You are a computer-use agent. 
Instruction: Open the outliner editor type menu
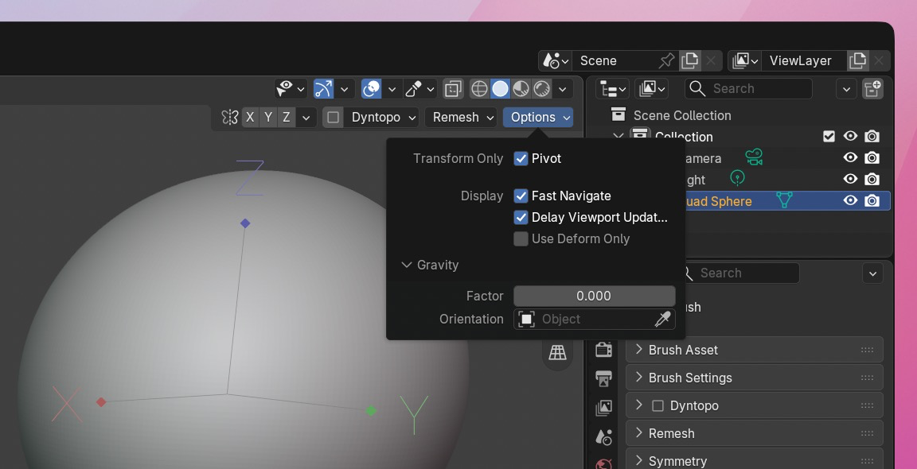tap(613, 89)
